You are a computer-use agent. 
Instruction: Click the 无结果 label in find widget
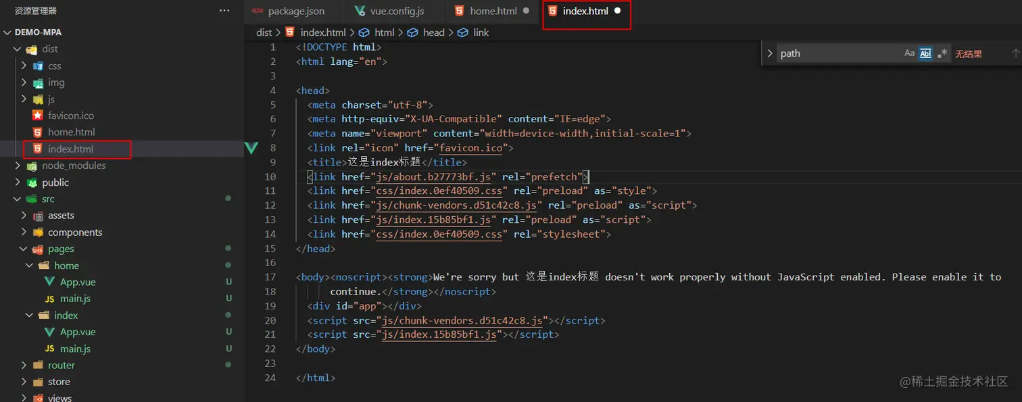coord(968,54)
